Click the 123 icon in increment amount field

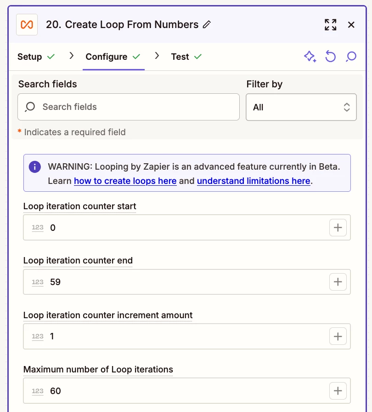(38, 337)
